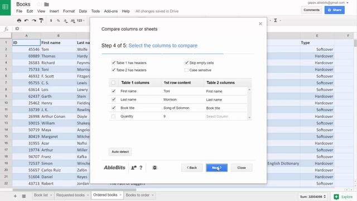The image size is (357, 201).
Task: Open the View menu
Action: click(41, 11)
